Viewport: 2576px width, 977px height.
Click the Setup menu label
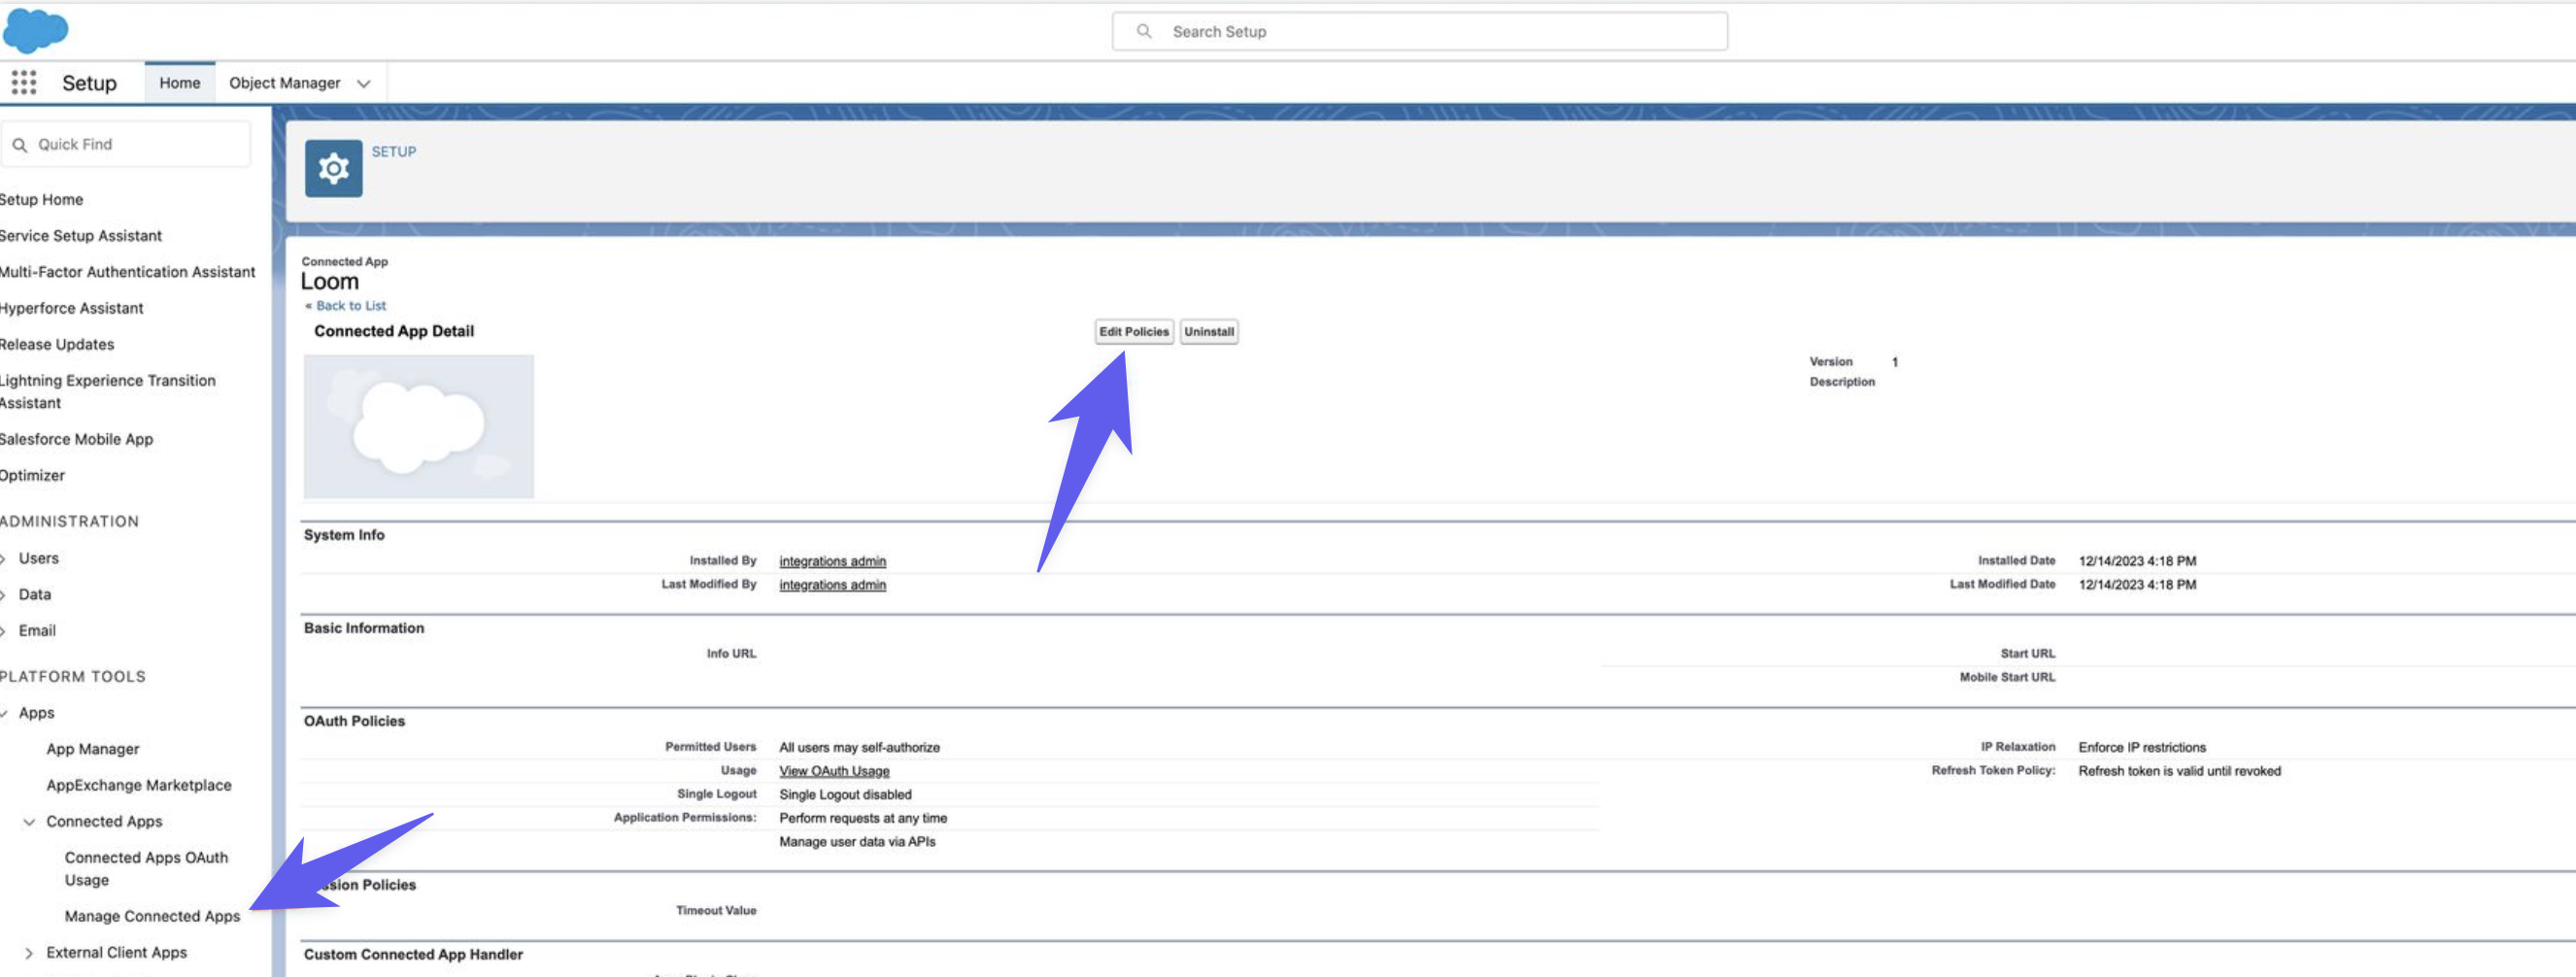point(88,82)
